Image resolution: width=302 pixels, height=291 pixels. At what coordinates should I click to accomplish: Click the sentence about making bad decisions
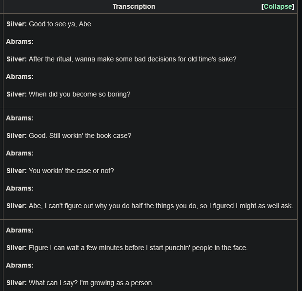point(133,59)
